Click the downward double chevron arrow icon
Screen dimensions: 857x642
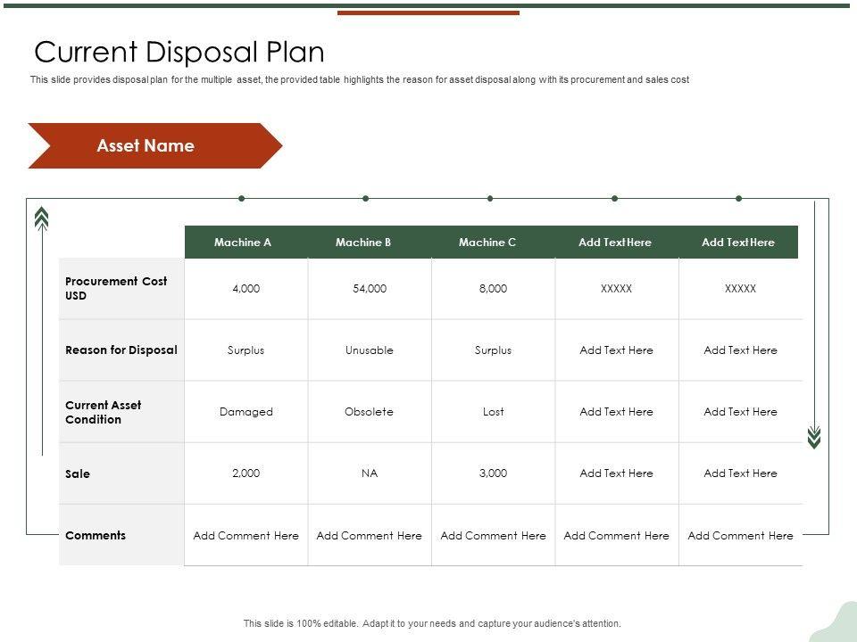[x=813, y=437]
